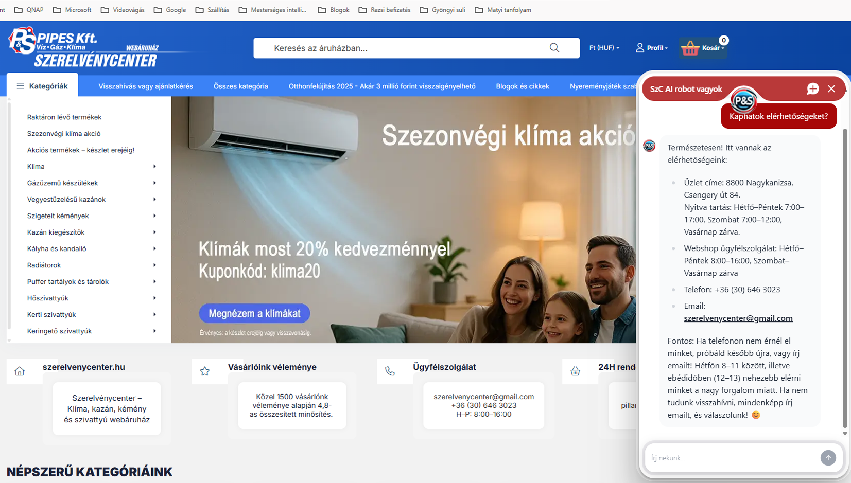Start new chat with plus bubble icon
The height and width of the screenshot is (483, 851).
point(812,89)
